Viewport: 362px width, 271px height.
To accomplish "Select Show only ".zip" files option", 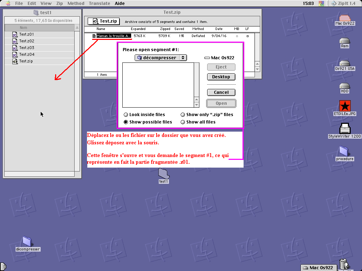I will click(x=183, y=115).
